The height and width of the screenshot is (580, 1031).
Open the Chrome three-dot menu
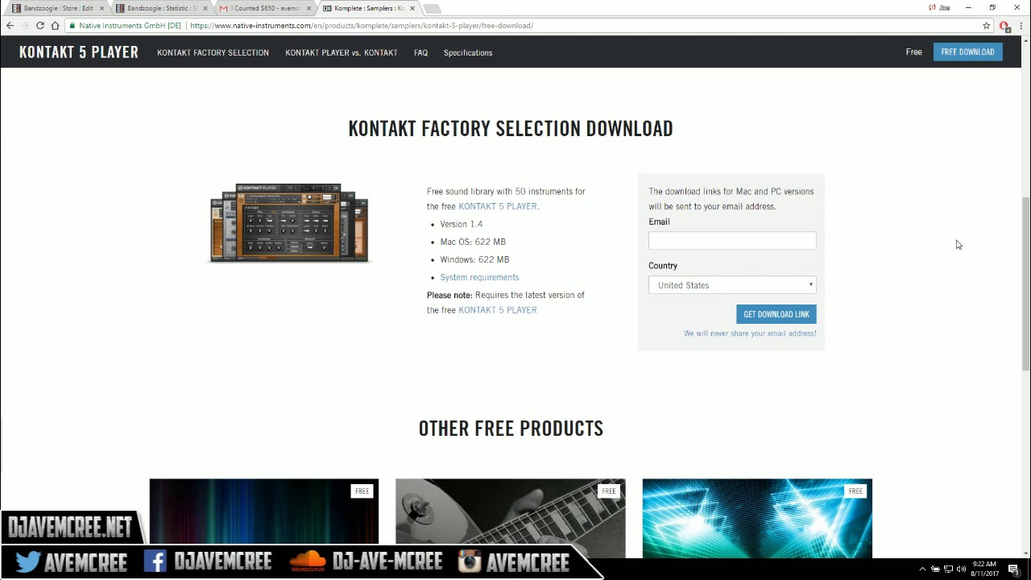[x=1021, y=26]
